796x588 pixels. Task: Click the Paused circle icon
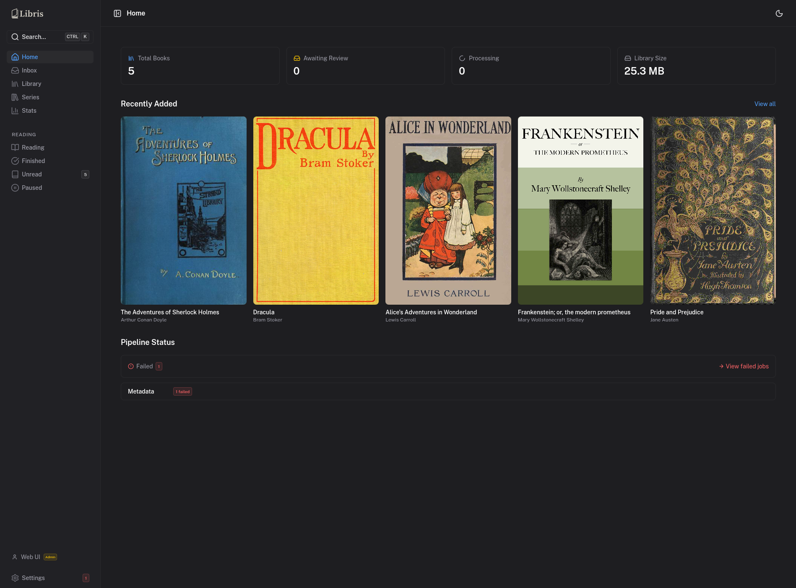pos(15,188)
